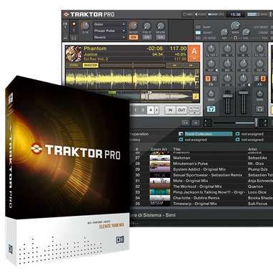Click the 15:36 clock display
Screen dimensions: 273x273
pyautogui.click(x=235, y=14)
